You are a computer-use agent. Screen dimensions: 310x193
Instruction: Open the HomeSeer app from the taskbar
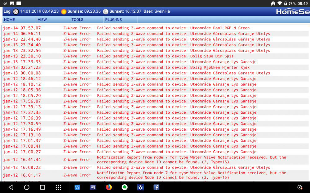(140, 187)
